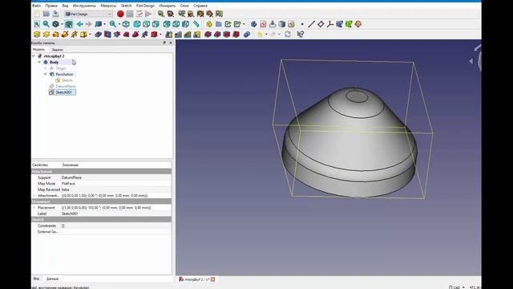Open the Part Design workbench dropdown
Screen dimensions: 513x289
pos(88,14)
